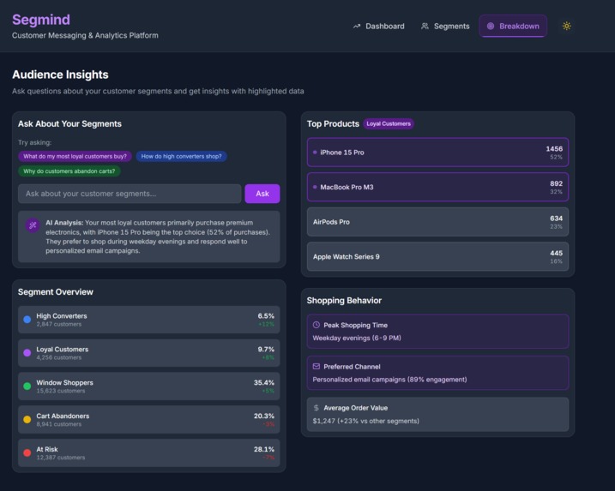Screen dimensions: 615x491
Task: Click the 445 count for Apple Watch
Action: (556, 253)
